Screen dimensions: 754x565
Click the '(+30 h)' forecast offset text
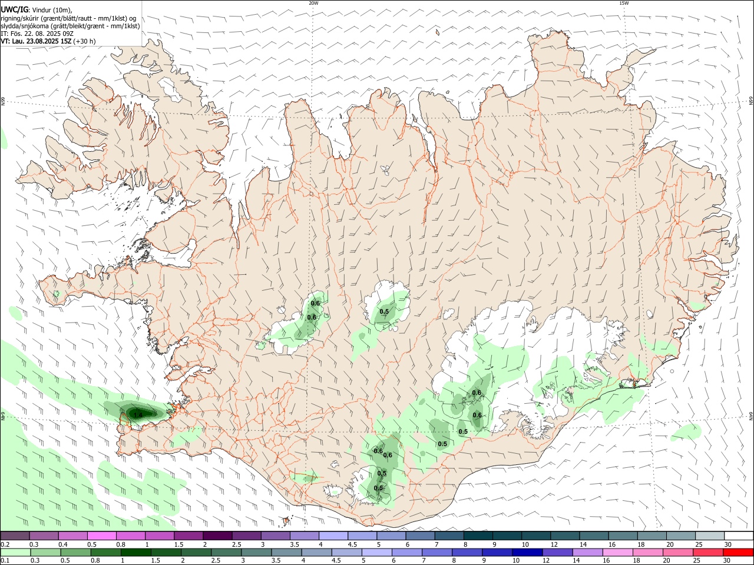click(85, 41)
